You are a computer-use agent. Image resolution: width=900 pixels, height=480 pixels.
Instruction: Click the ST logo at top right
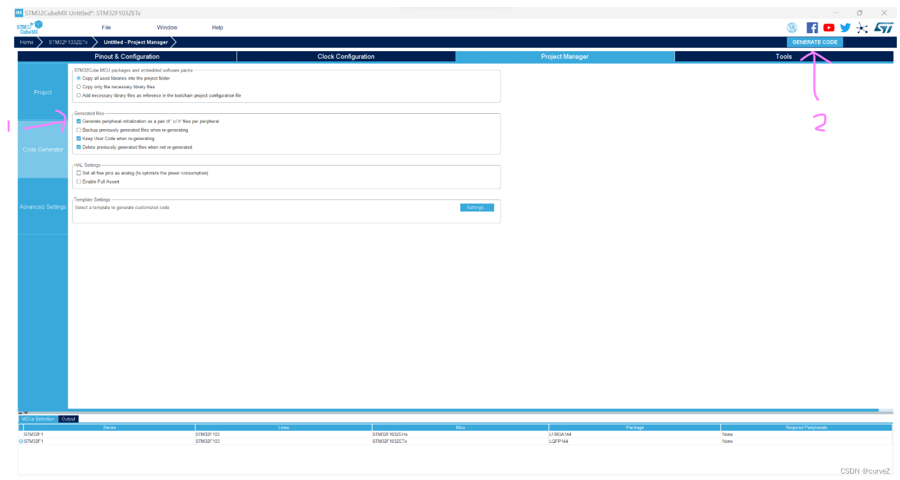tap(883, 27)
